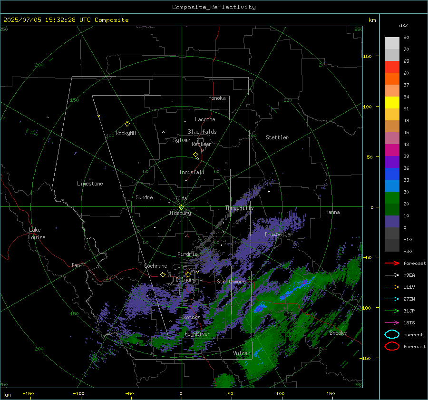Click the magenta swatch above 39 dBZ

392,150
